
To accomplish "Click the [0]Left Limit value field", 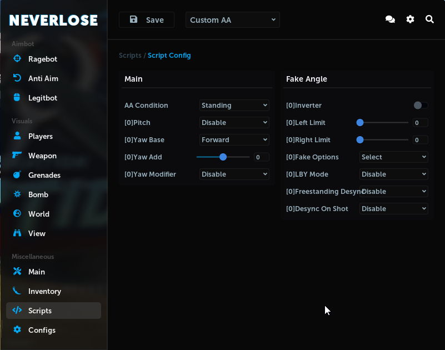I will tap(420, 123).
